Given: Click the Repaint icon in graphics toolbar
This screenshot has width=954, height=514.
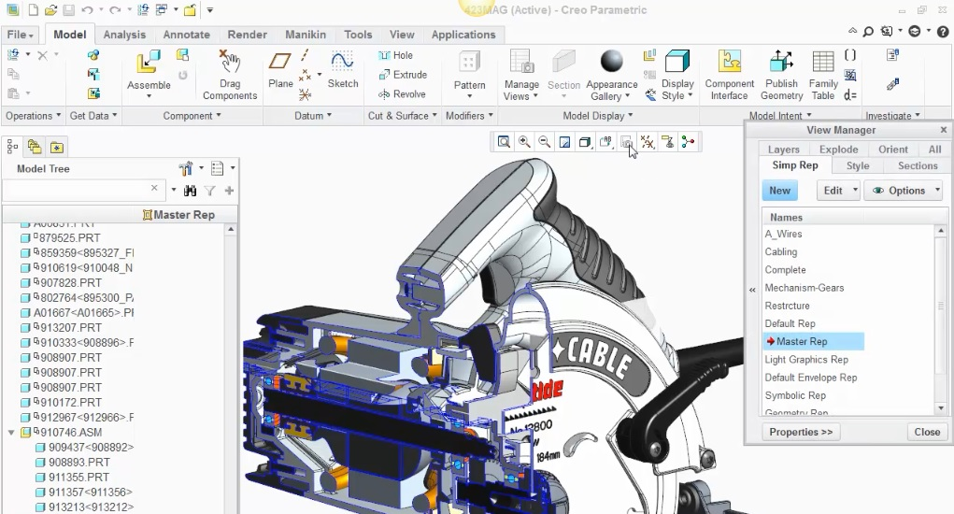Looking at the screenshot, I should (564, 142).
